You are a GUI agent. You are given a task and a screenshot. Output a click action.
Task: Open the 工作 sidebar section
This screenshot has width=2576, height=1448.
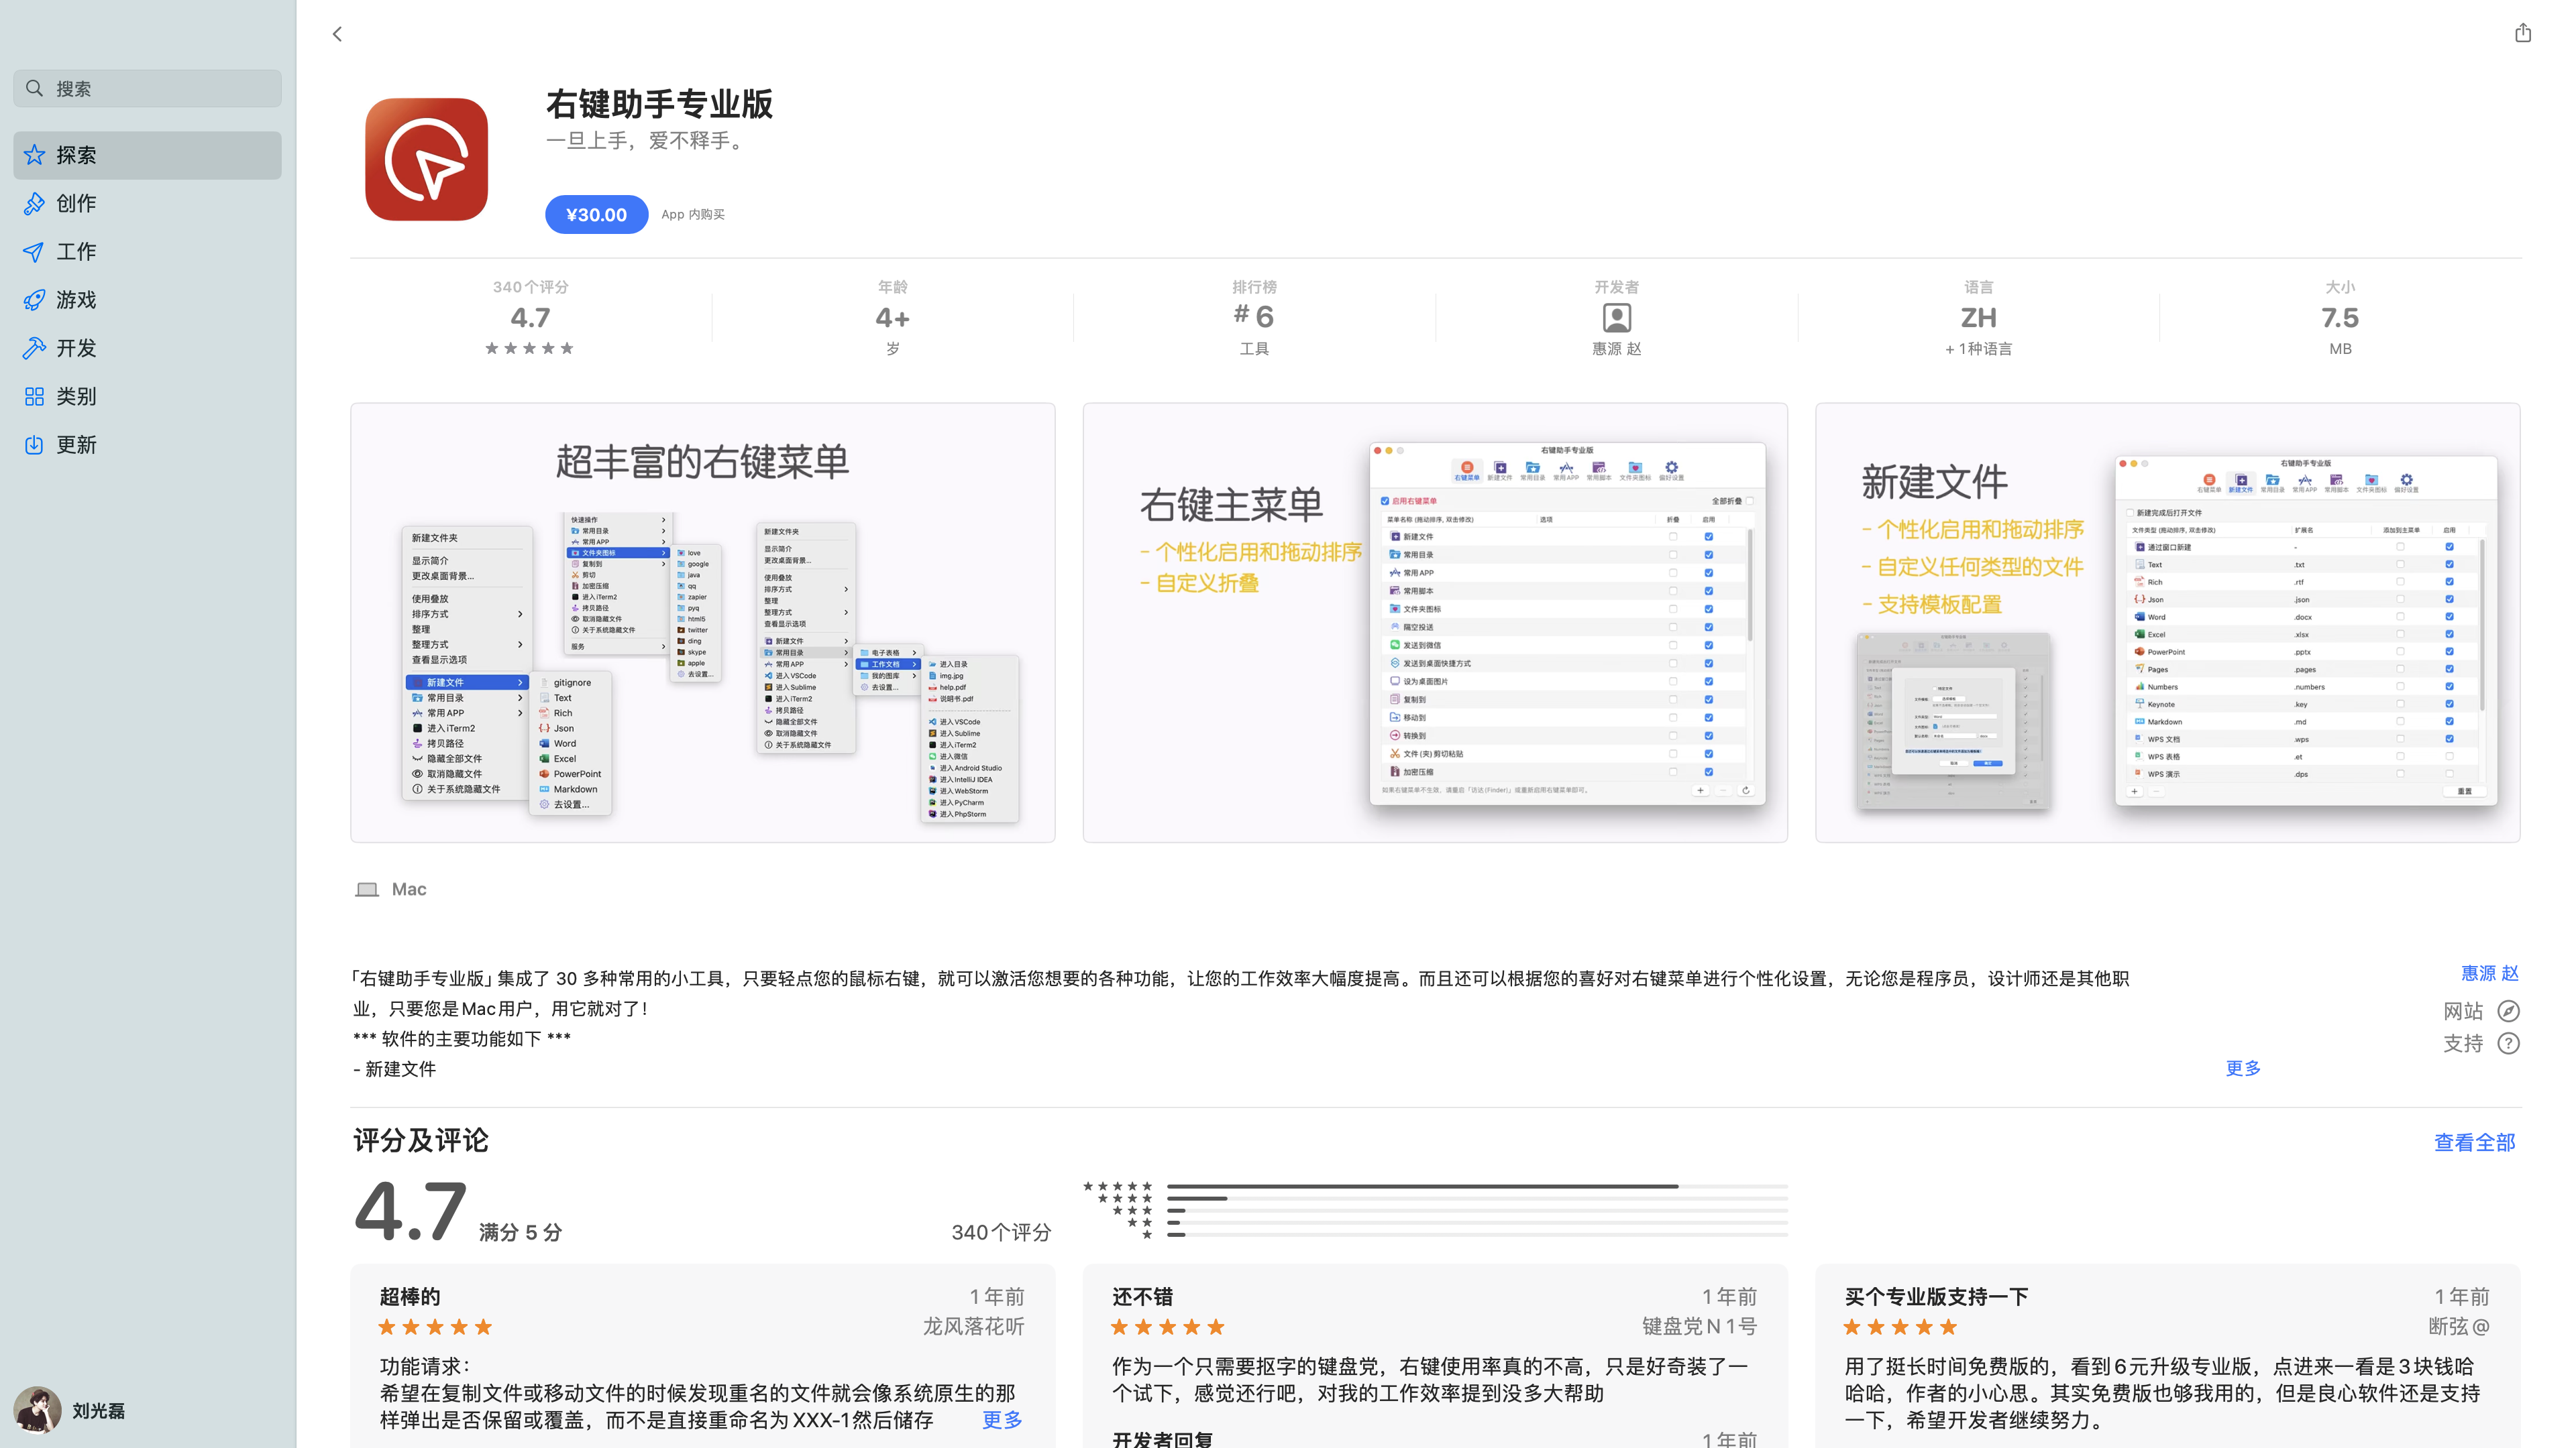(x=147, y=251)
